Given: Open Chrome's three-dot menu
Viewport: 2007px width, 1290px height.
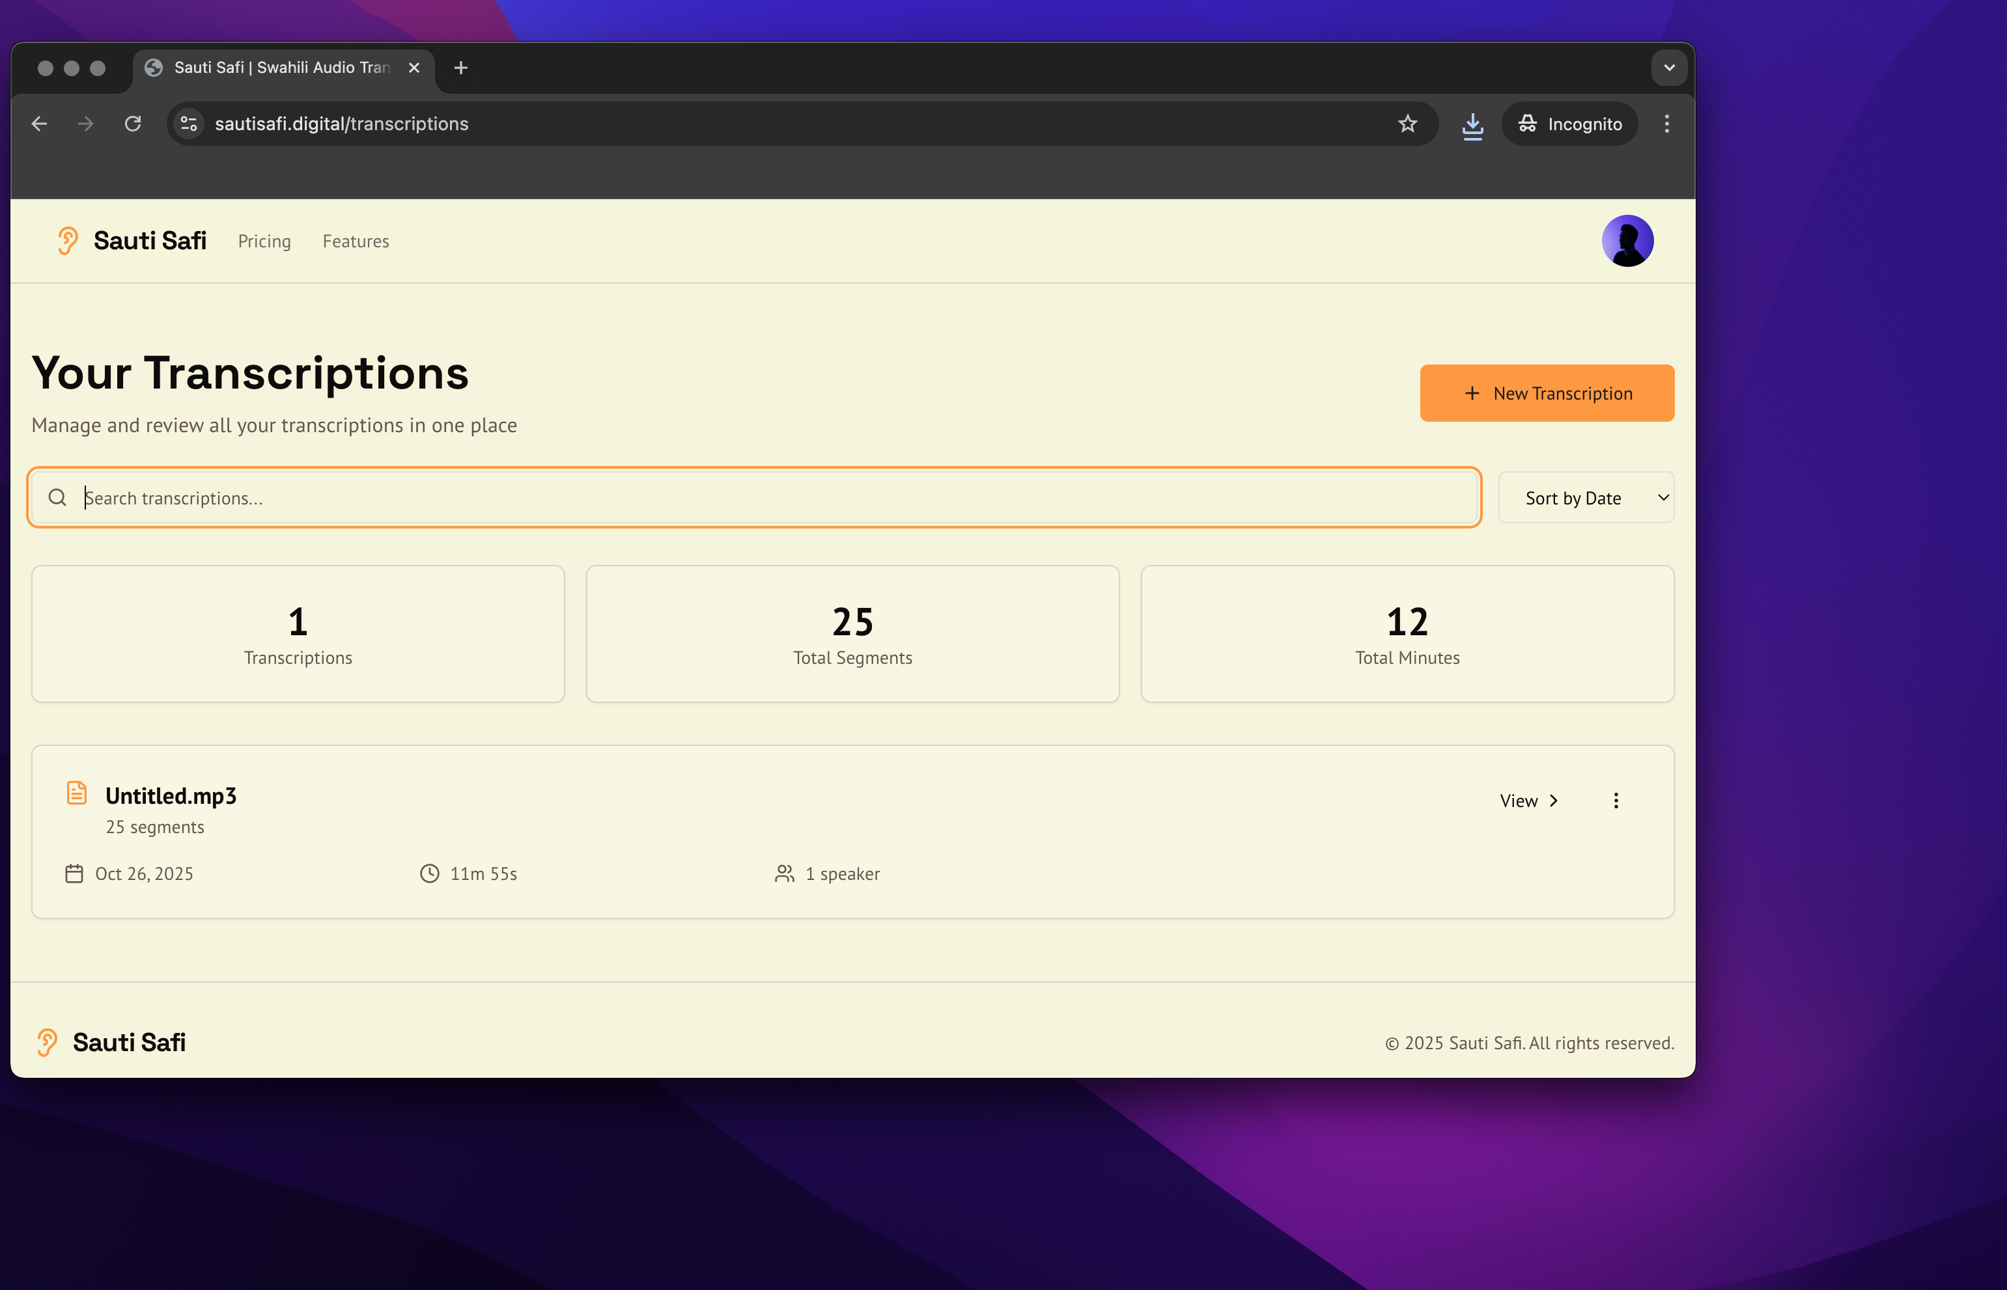Looking at the screenshot, I should 1666,124.
